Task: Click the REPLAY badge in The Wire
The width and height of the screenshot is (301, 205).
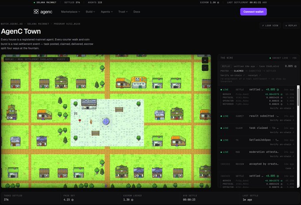Action: 226,66
